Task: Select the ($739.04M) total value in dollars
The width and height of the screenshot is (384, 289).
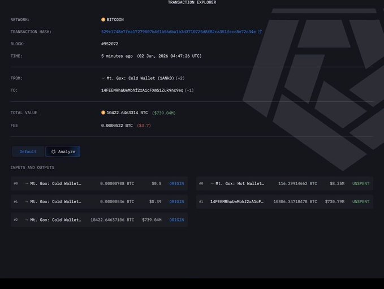Action: 164,113
